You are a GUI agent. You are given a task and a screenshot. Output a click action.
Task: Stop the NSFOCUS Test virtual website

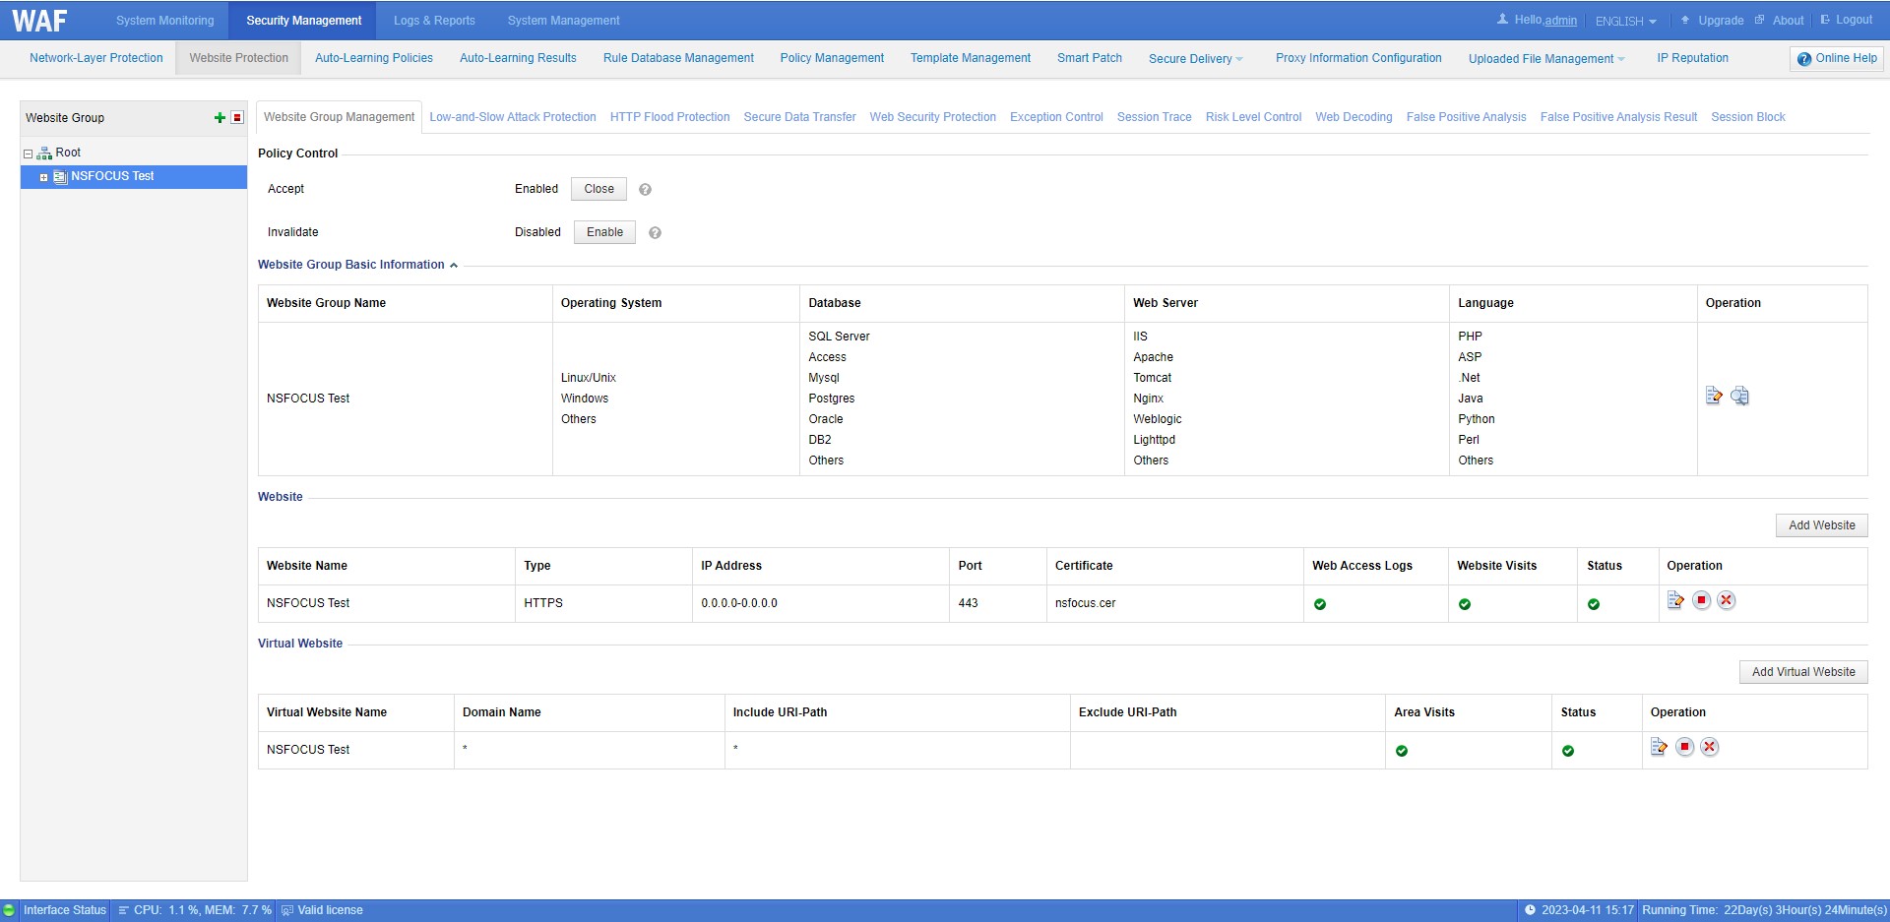pyautogui.click(x=1684, y=747)
